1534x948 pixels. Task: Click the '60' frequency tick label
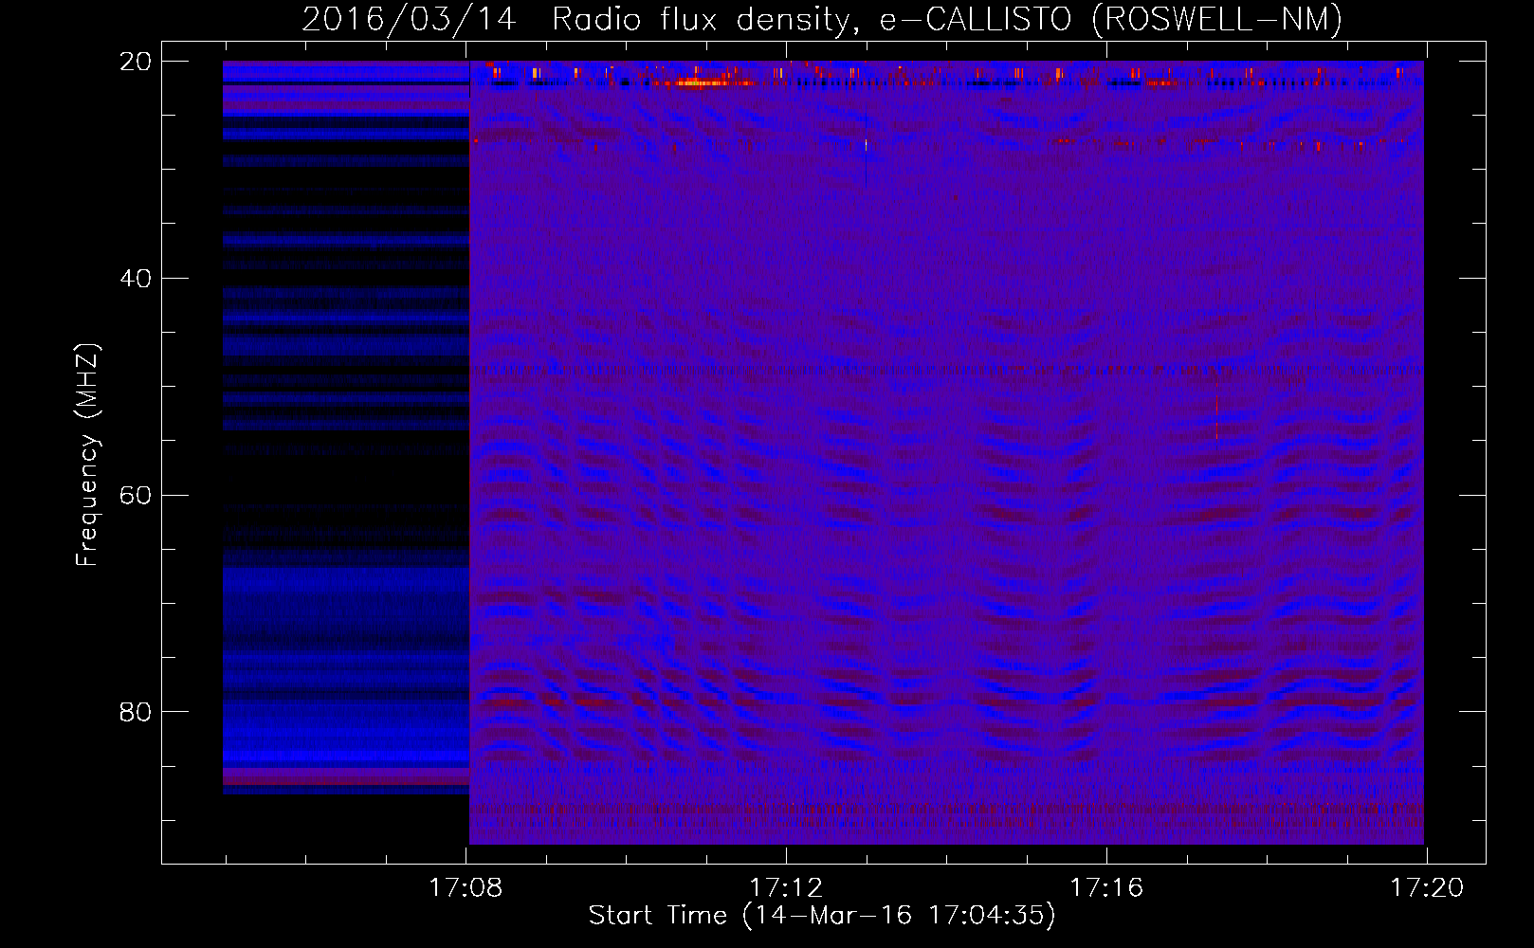click(x=135, y=496)
